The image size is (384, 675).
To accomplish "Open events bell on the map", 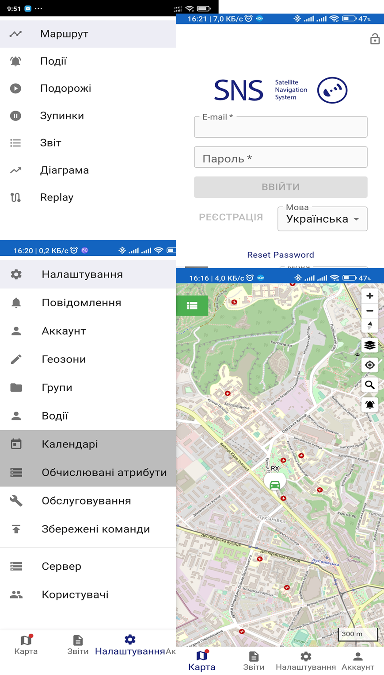I will 369,405.
